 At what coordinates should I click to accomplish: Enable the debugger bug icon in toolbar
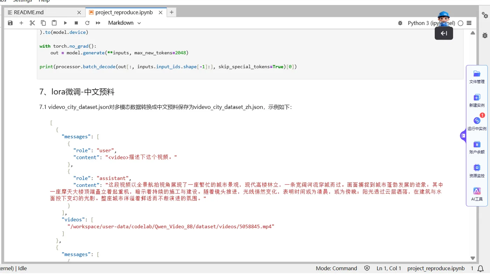click(x=400, y=23)
